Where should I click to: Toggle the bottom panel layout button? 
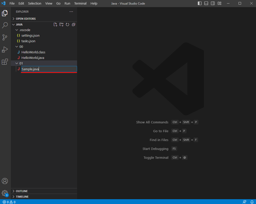point(206,3)
